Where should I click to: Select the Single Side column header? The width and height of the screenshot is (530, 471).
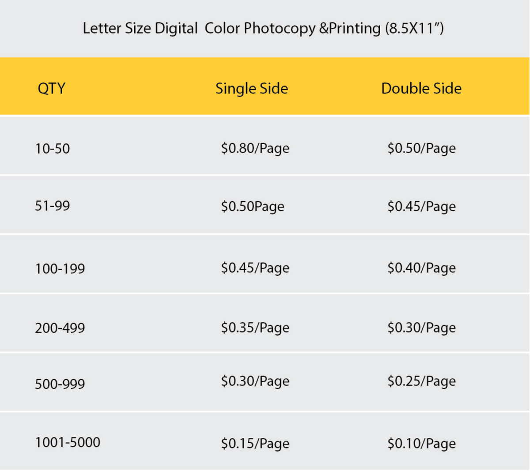[252, 89]
